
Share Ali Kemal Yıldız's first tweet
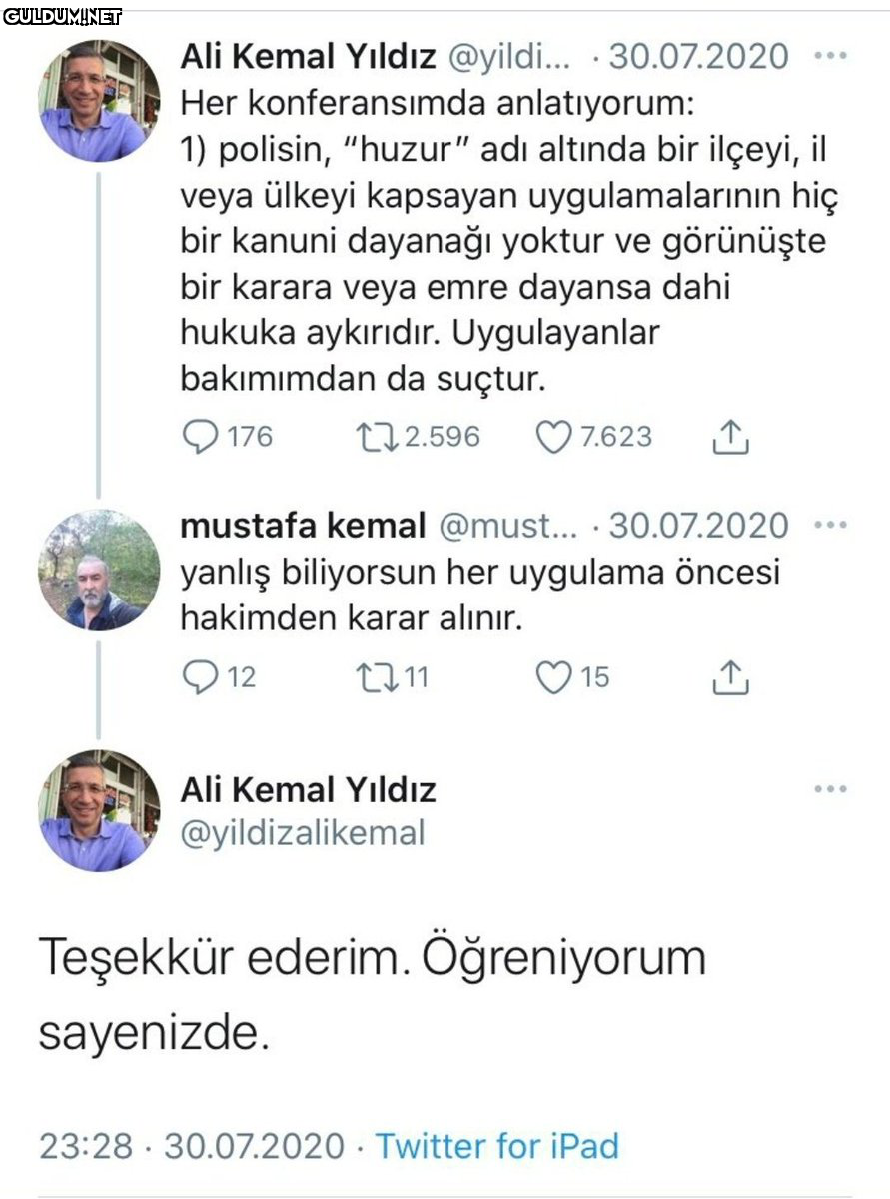pyautogui.click(x=730, y=437)
